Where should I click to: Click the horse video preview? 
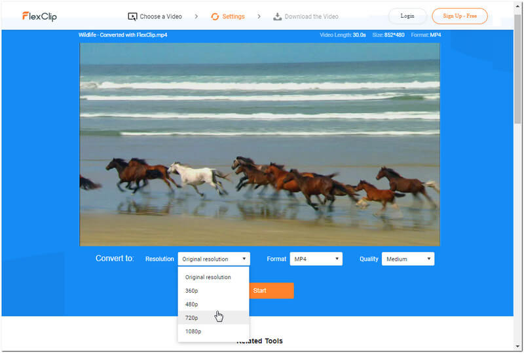(259, 144)
